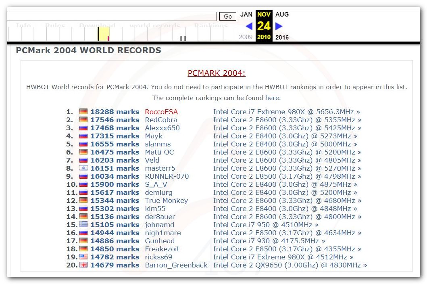Open slamms user profile
Viewport: 427px width, 284px height.
coord(158,144)
